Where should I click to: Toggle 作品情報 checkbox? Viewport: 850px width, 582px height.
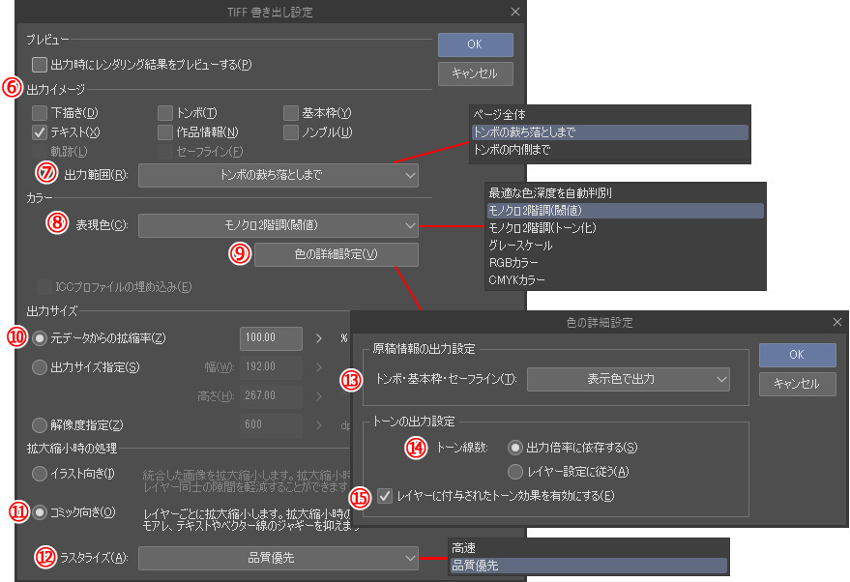click(x=164, y=132)
